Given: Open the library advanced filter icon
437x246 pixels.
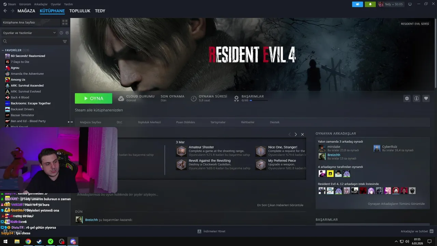Looking at the screenshot, I should [65, 41].
